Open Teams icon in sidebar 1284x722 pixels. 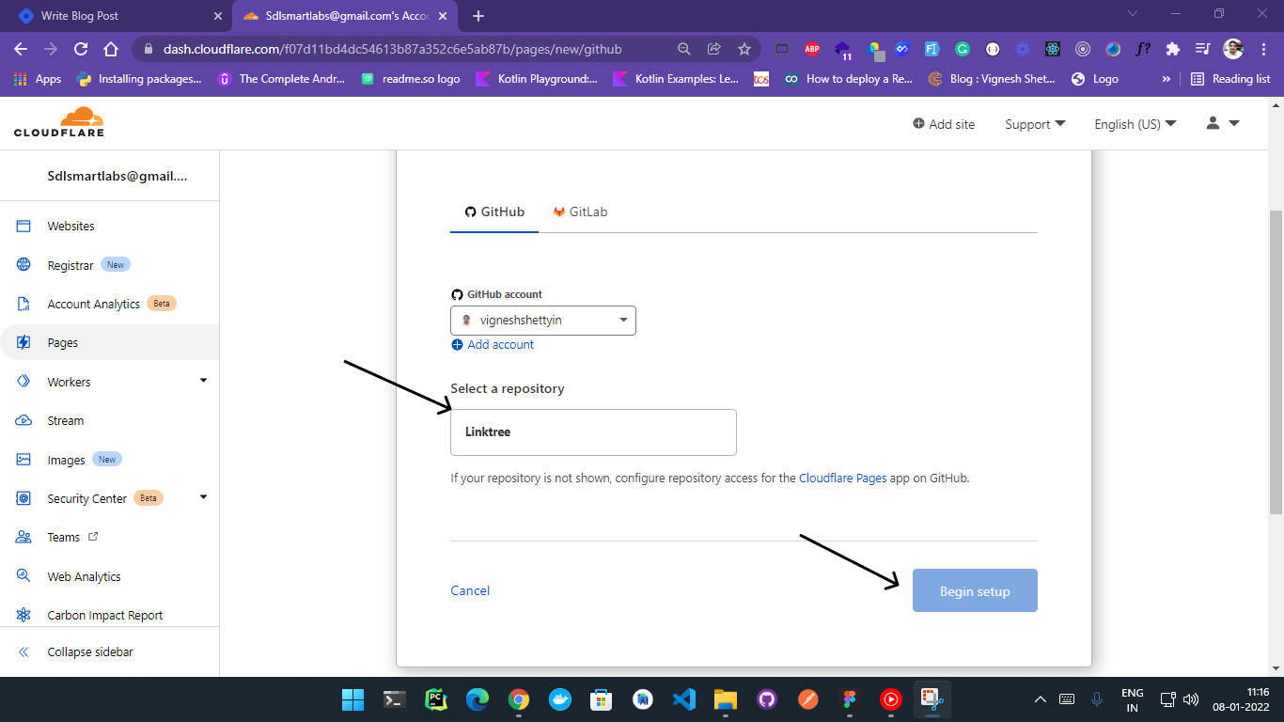click(23, 537)
